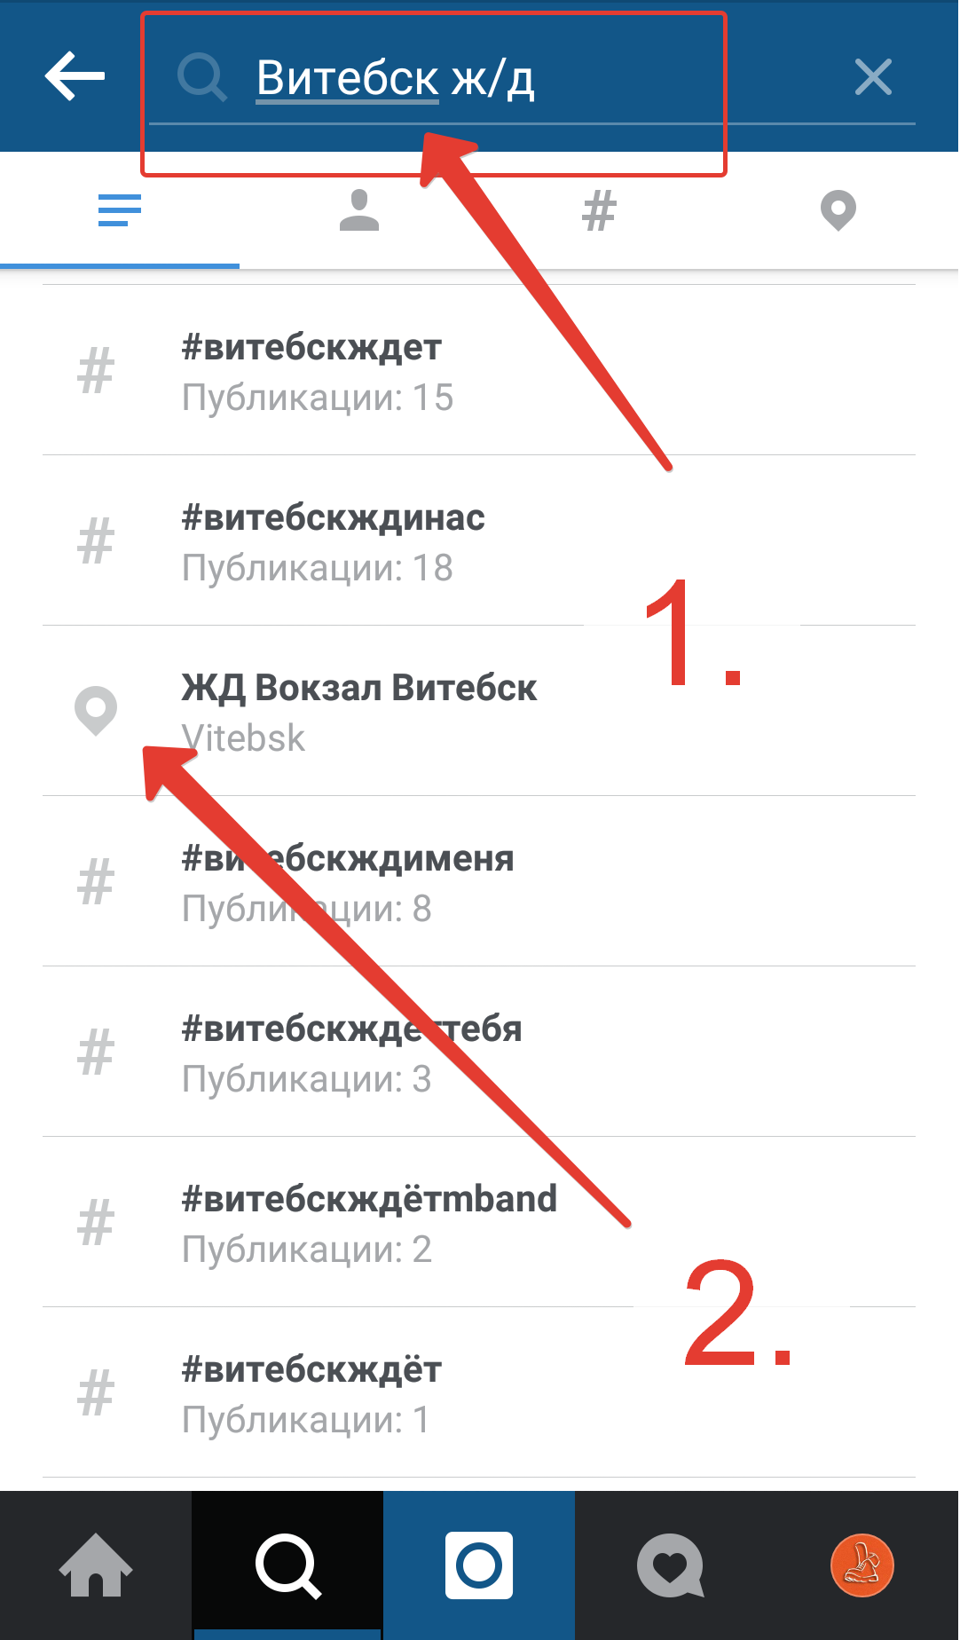The width and height of the screenshot is (960, 1640).
Task: Tap the back arrow in search bar
Action: tap(75, 76)
